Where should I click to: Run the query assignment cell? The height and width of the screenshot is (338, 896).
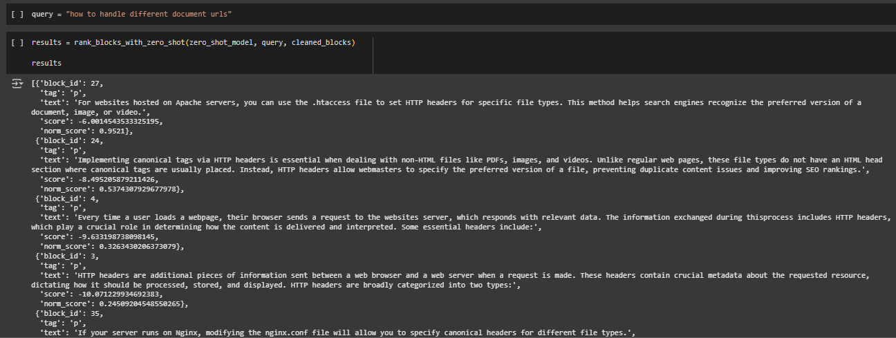pyautogui.click(x=18, y=14)
